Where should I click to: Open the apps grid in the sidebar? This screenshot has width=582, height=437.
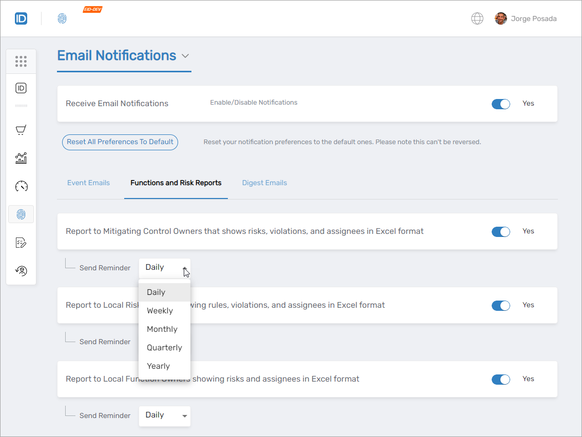pyautogui.click(x=21, y=61)
